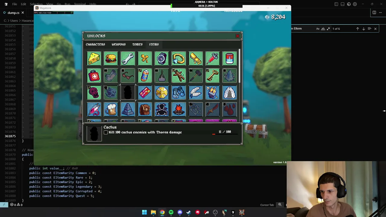Go to next find match
386x217 pixels.
tap(364, 29)
